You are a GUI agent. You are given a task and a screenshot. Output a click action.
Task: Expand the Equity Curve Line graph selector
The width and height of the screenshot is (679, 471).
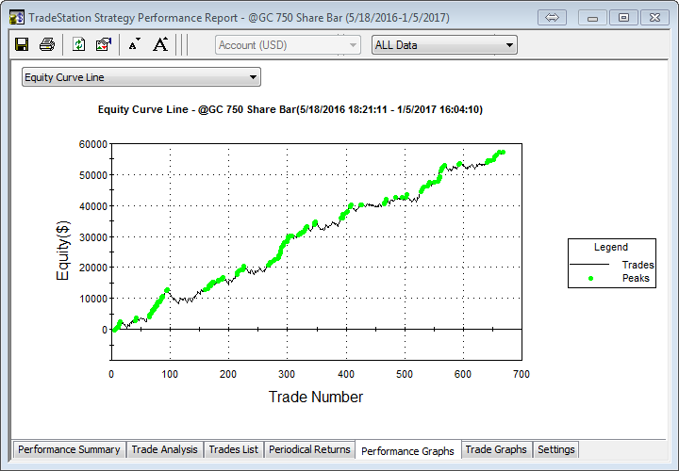[141, 77]
